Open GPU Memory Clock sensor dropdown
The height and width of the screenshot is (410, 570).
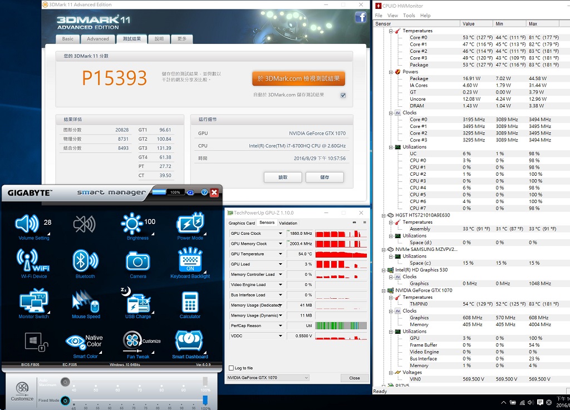(281, 244)
